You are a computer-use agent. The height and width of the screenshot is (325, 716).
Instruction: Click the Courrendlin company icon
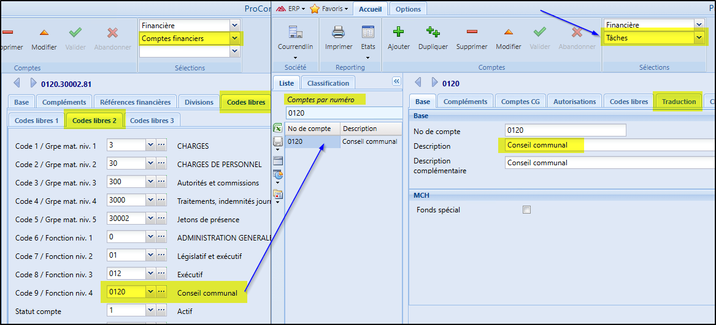tap(295, 32)
